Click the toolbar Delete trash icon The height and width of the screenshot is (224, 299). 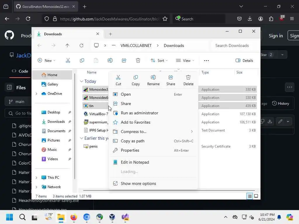[138, 61]
